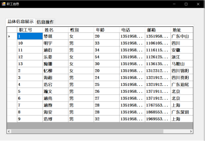Select the name cell 浩博
The image size is (205, 141).
pyautogui.click(x=55, y=119)
